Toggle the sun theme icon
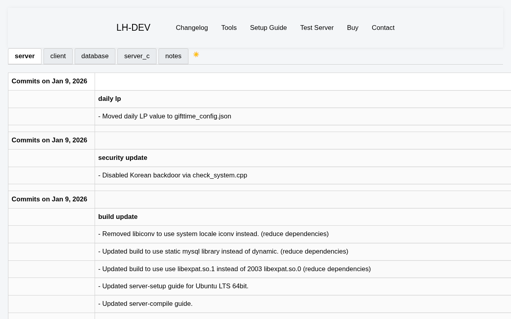Image resolution: width=511 pixels, height=319 pixels. pos(196,55)
